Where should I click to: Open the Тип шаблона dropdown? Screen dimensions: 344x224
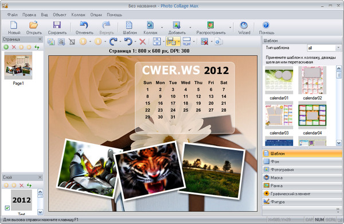[323, 48]
